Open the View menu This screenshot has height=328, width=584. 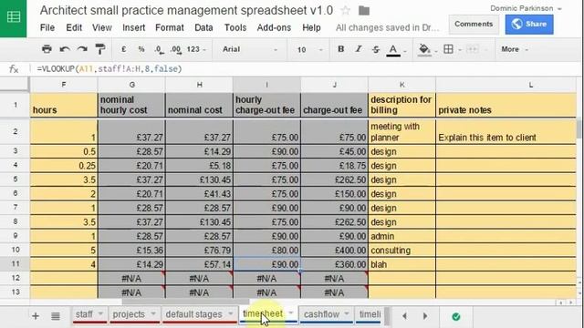tap(101, 27)
